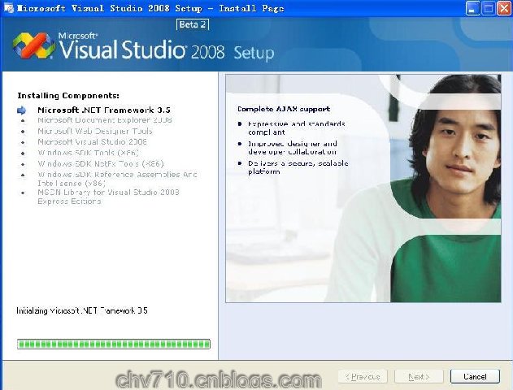Click the Complete AJAX support heading

[x=284, y=109]
